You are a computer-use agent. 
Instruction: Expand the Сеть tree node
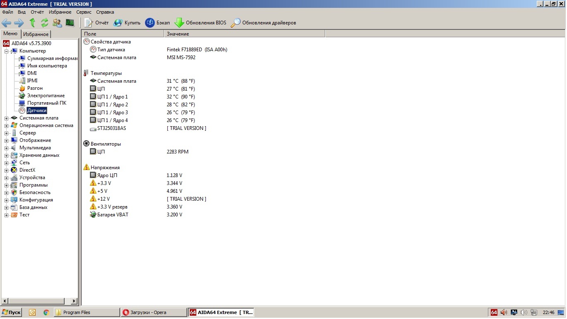point(6,163)
